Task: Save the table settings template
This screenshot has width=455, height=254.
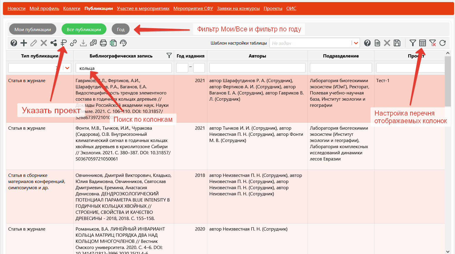Action: [x=397, y=43]
